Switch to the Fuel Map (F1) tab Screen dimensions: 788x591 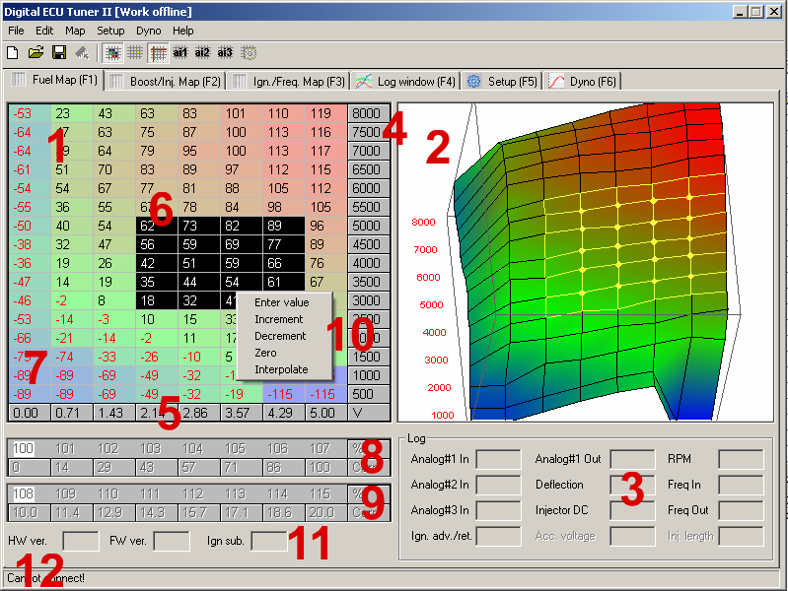pos(55,80)
